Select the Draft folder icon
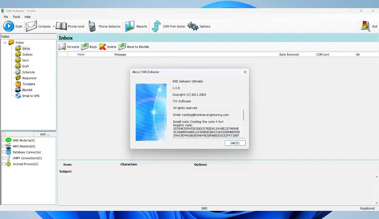 pyautogui.click(x=18, y=66)
